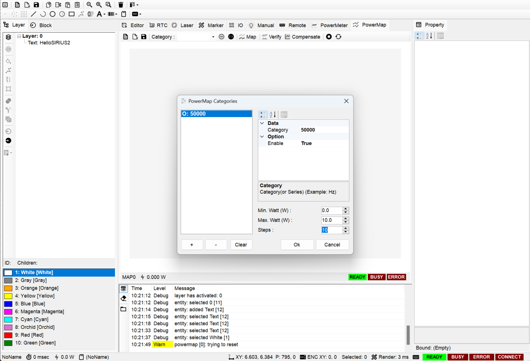Click the Verify toolbar item
The height and width of the screenshot is (361, 530).
click(271, 37)
